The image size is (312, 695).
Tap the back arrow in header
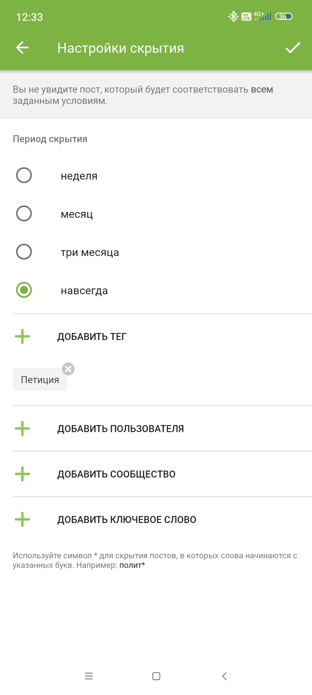[x=22, y=48]
